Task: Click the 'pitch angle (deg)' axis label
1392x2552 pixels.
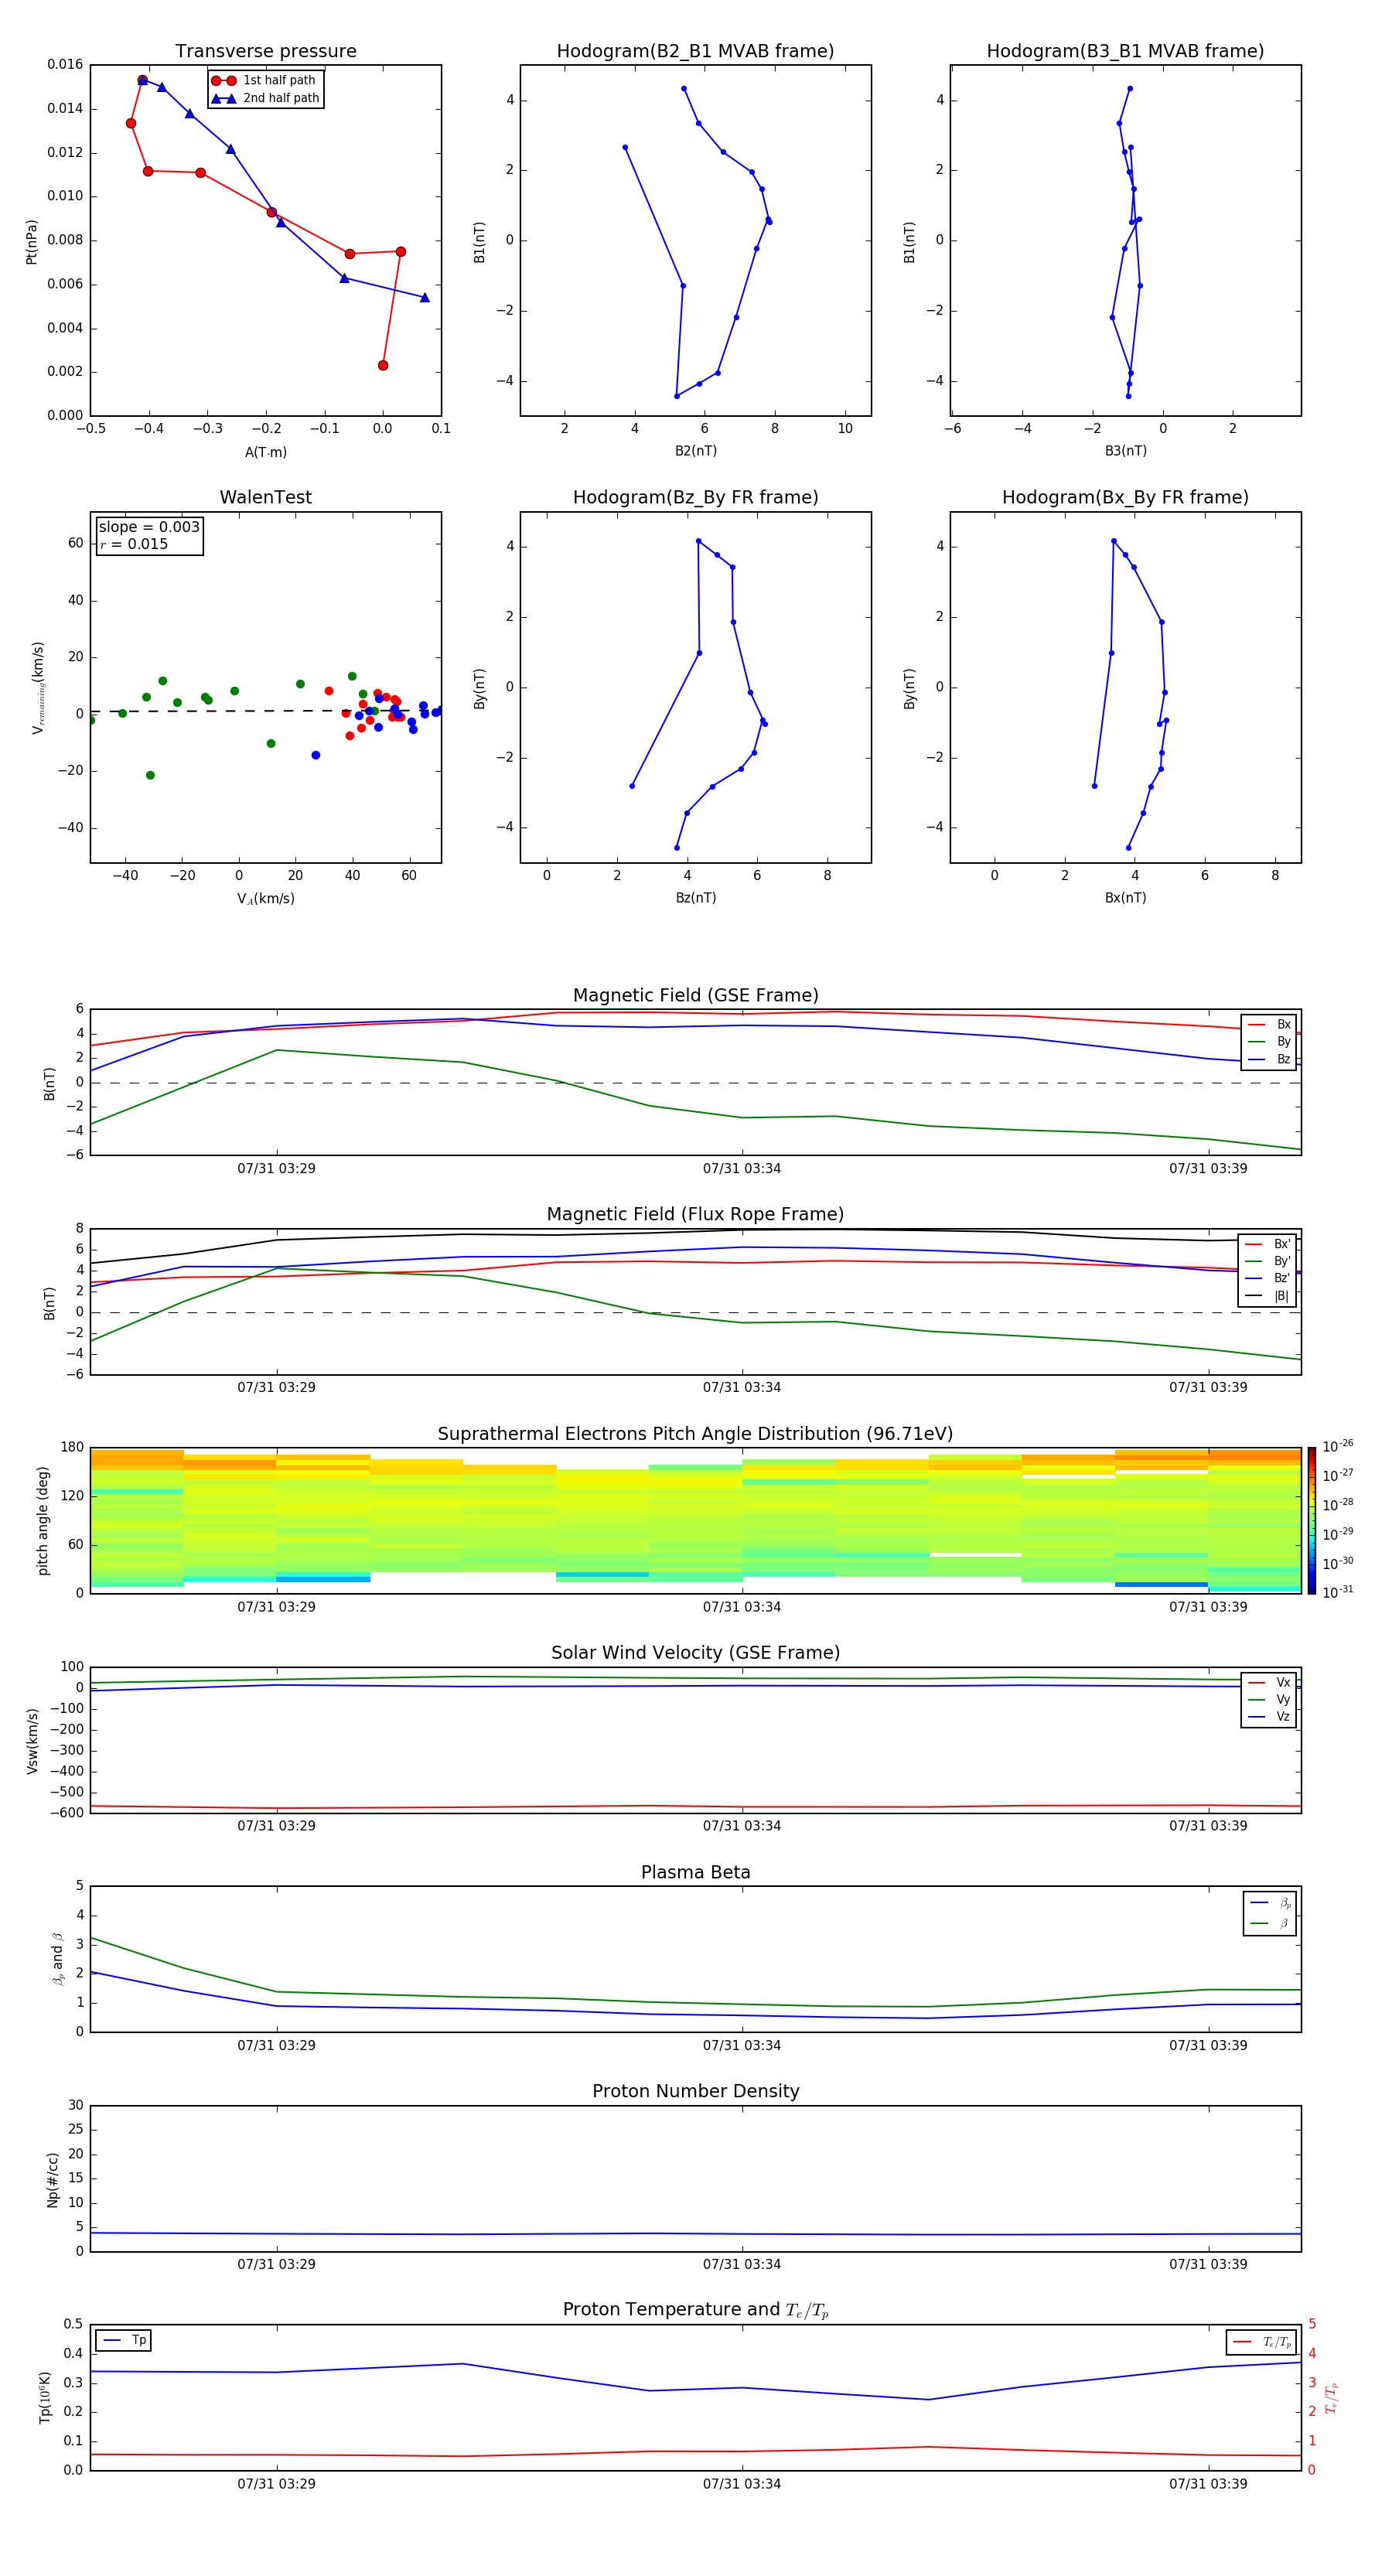Action: pyautogui.click(x=43, y=1520)
